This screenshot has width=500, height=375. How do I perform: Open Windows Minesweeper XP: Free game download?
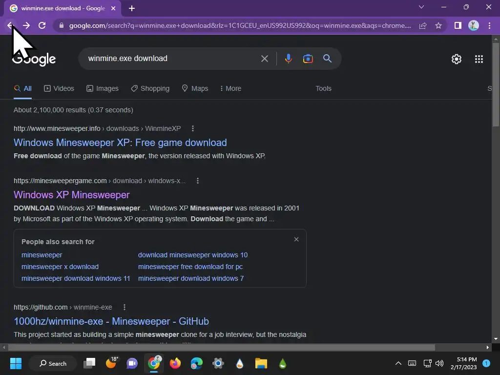[120, 143]
